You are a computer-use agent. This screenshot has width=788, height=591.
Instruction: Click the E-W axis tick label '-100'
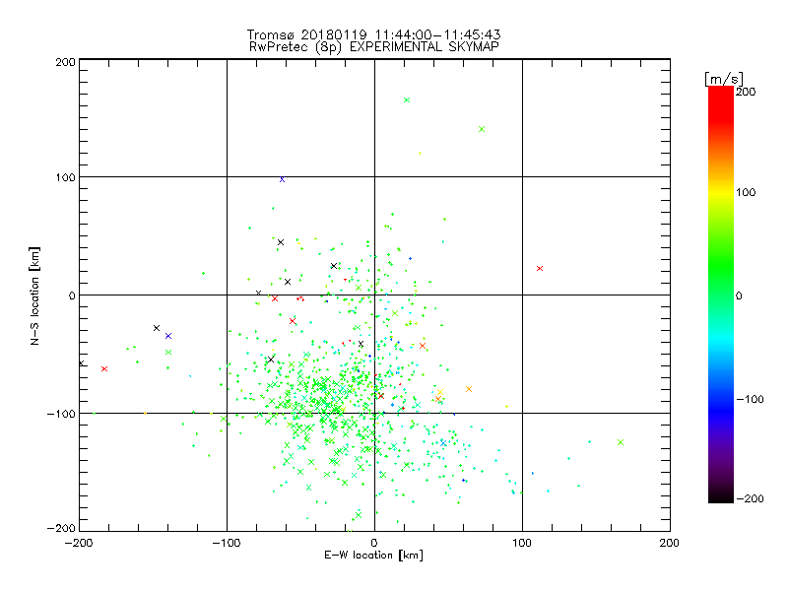point(227,543)
